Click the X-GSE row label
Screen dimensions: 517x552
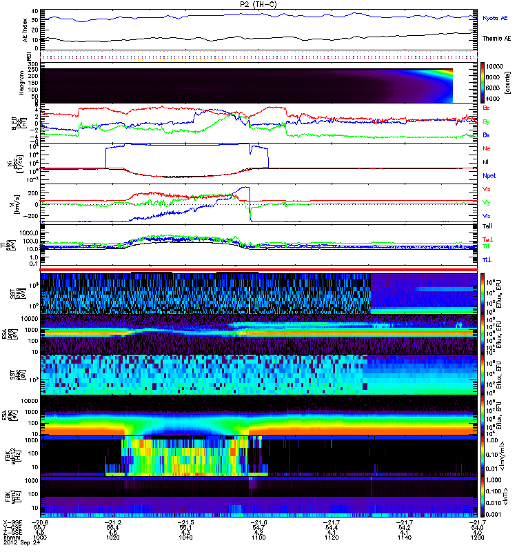12,522
